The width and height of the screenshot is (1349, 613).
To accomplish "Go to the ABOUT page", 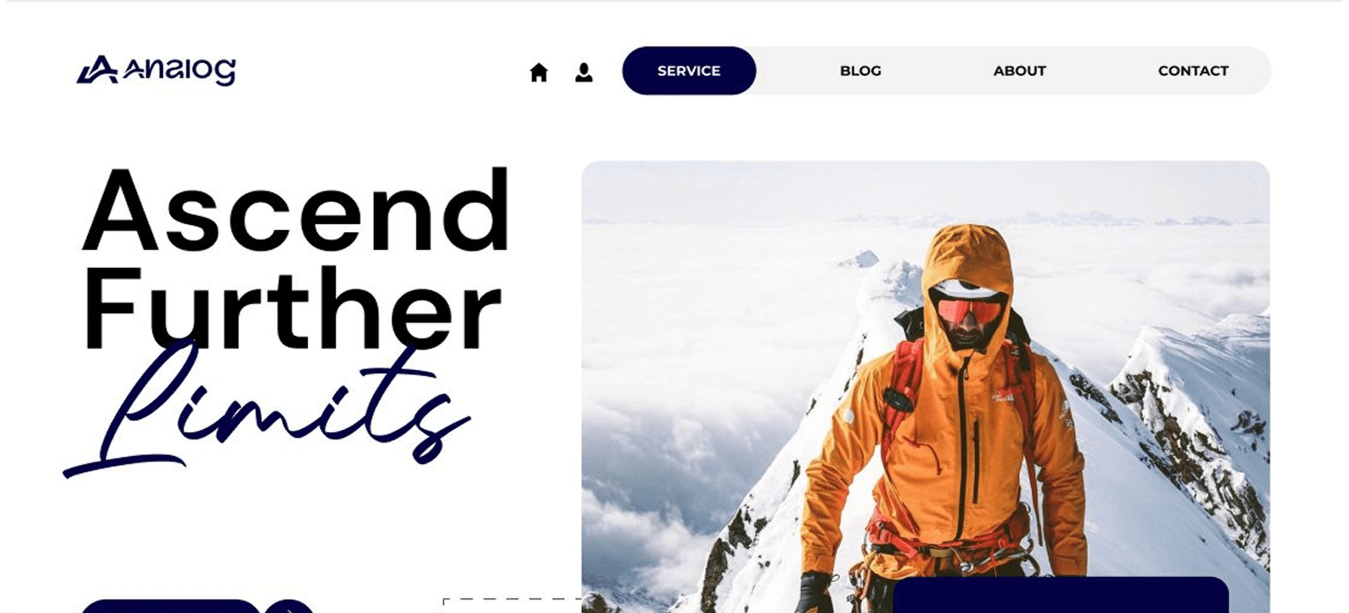I will click(1020, 71).
